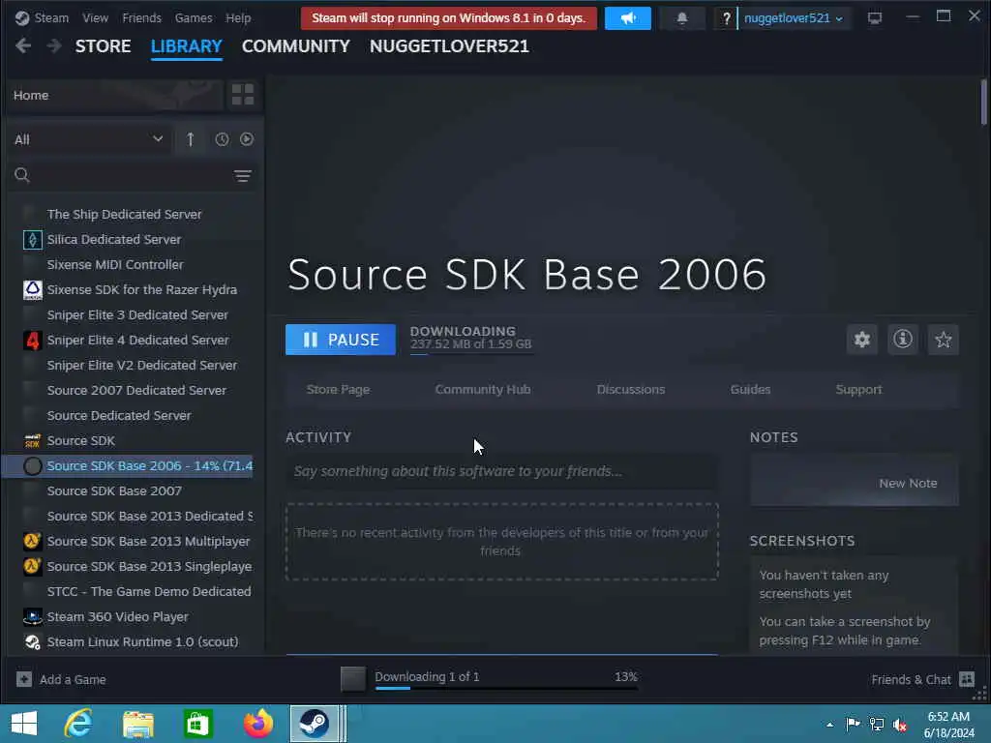991x743 pixels.
Task: Click the taskbar clock 6:52 AM
Action: pyautogui.click(x=948, y=717)
